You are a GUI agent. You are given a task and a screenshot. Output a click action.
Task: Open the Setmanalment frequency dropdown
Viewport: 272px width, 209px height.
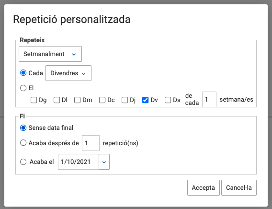(50, 54)
